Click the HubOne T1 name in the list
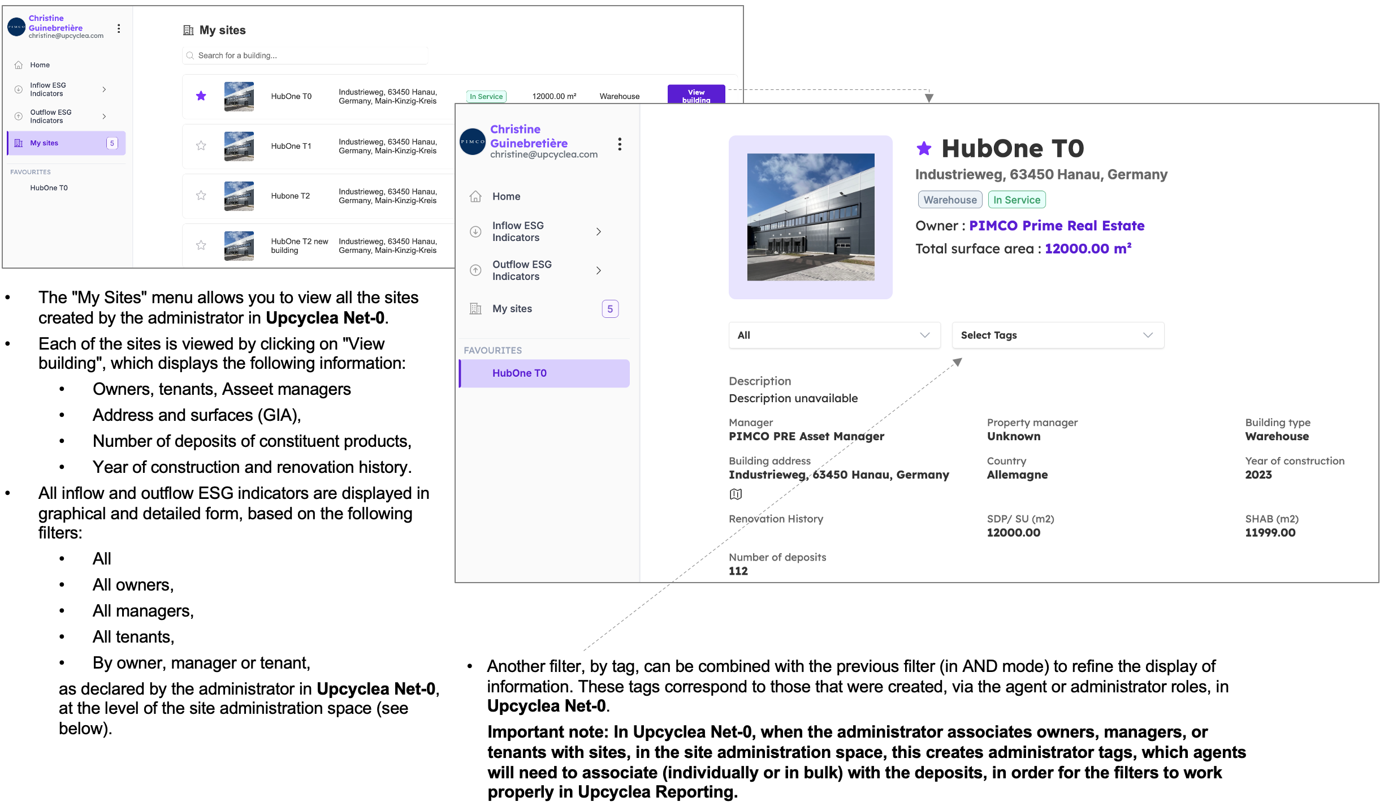The image size is (1384, 810). [x=291, y=147]
